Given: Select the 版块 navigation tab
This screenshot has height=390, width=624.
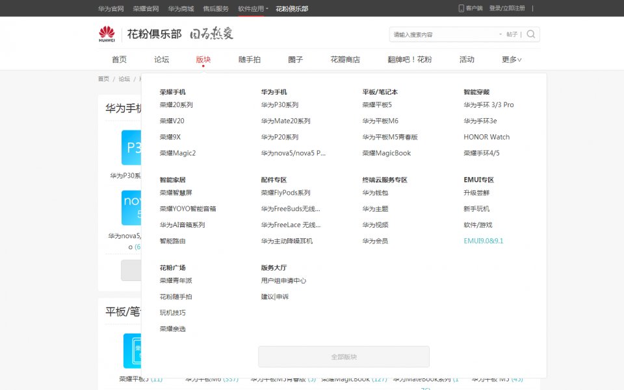Looking at the screenshot, I should (203, 60).
